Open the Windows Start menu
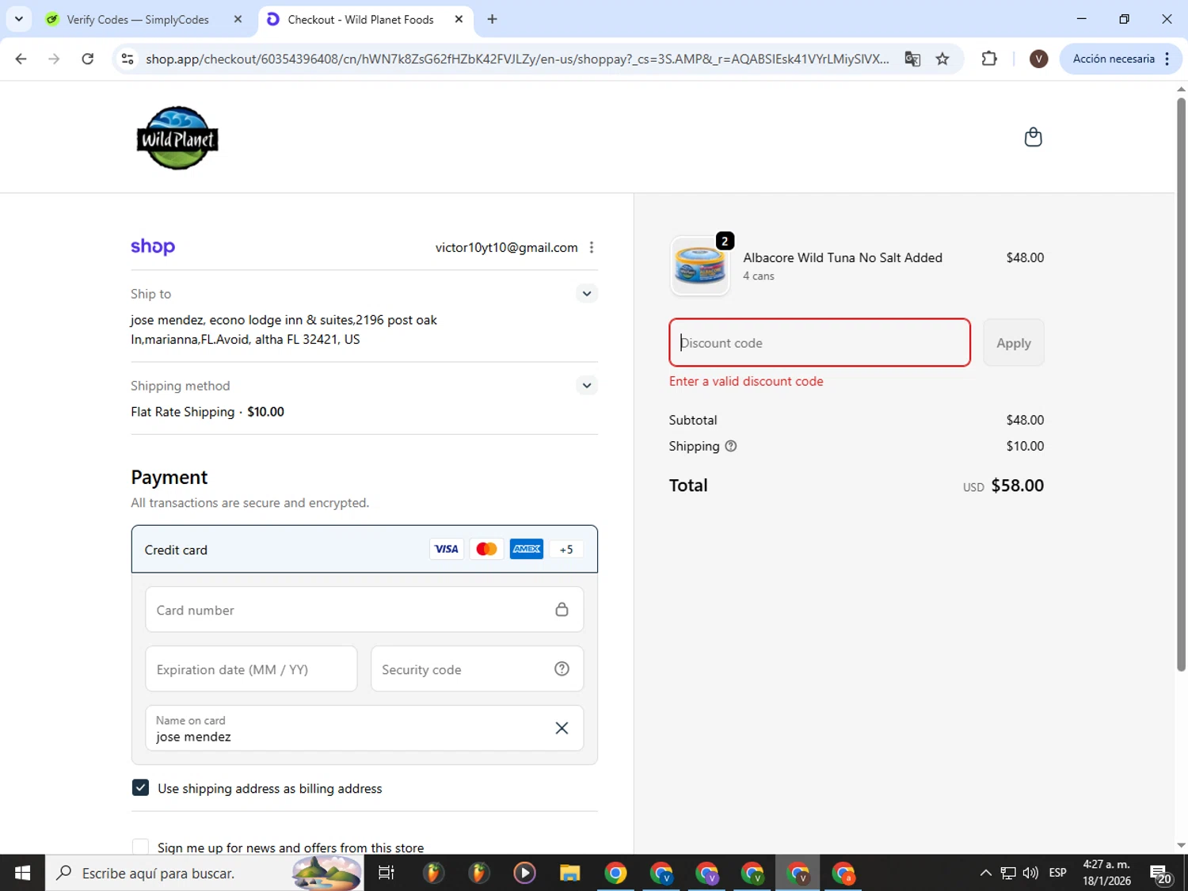Screen dimensions: 1188x891 point(22,873)
